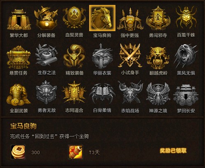This screenshot has height=168, width=205.
Task: Choose the silver 华丽衣裳 dragon icon
Action: point(102,56)
